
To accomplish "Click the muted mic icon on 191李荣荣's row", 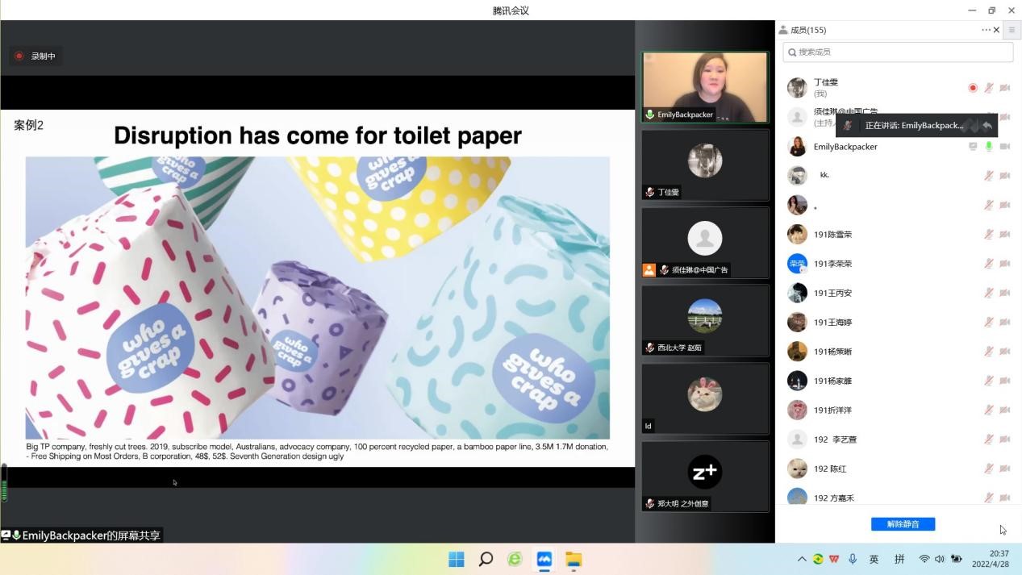I will click(989, 264).
